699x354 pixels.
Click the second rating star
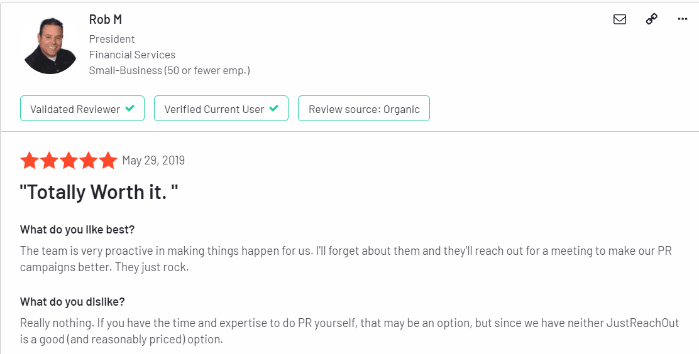click(x=49, y=161)
